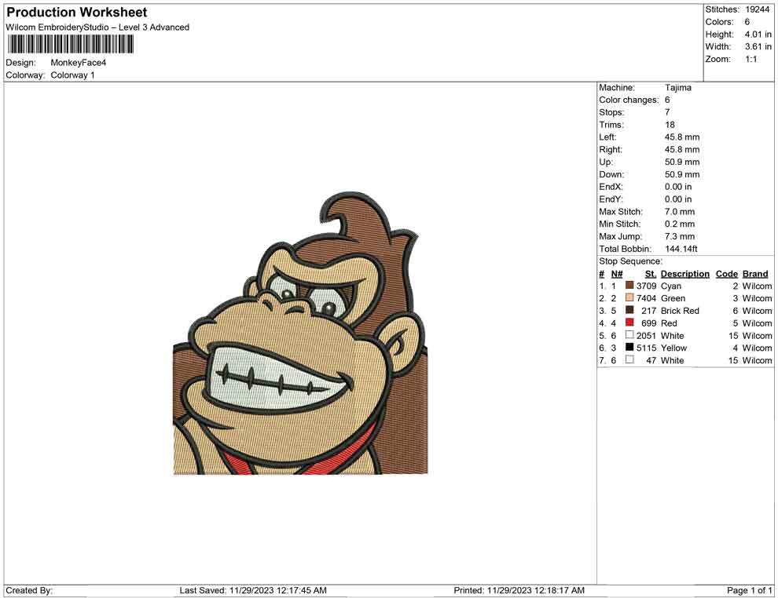Click the Colors value '6' in the header
778x598 pixels.
pyautogui.click(x=747, y=22)
